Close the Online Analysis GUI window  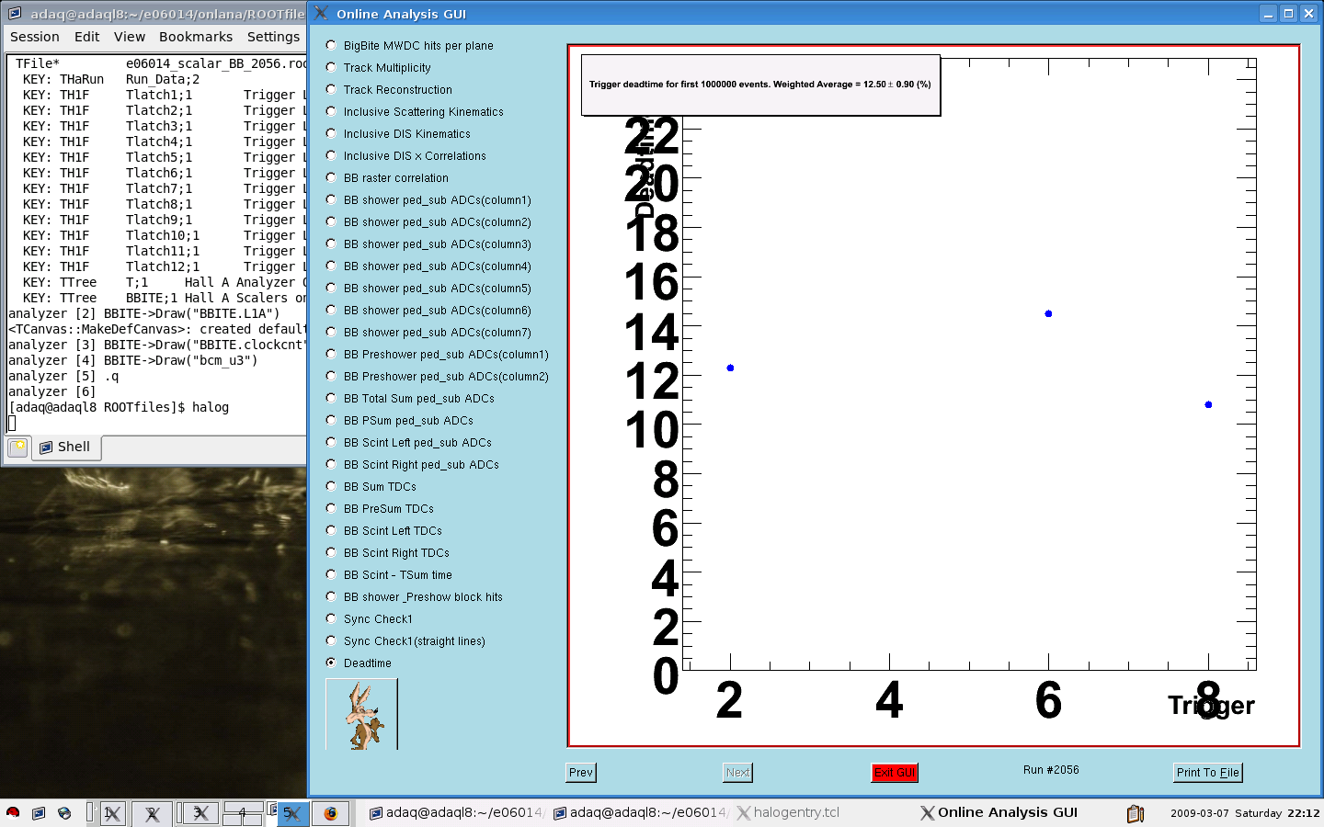(1309, 13)
